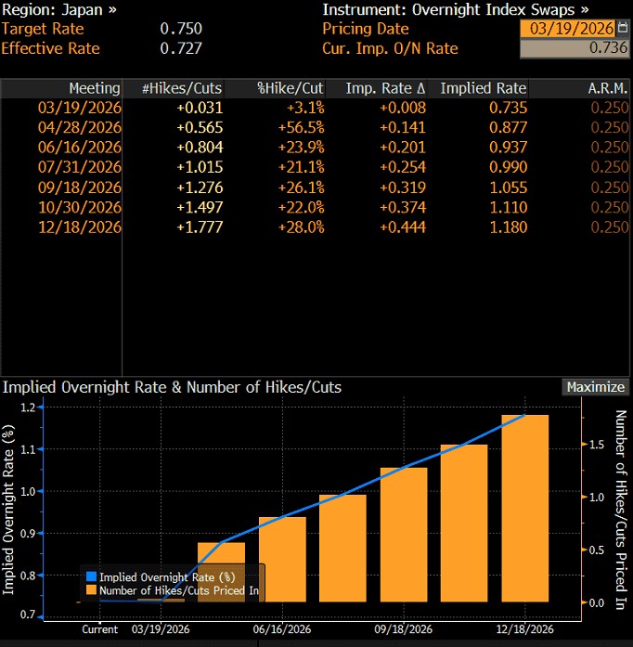Expand the Region: Japan selector

[x=59, y=9]
